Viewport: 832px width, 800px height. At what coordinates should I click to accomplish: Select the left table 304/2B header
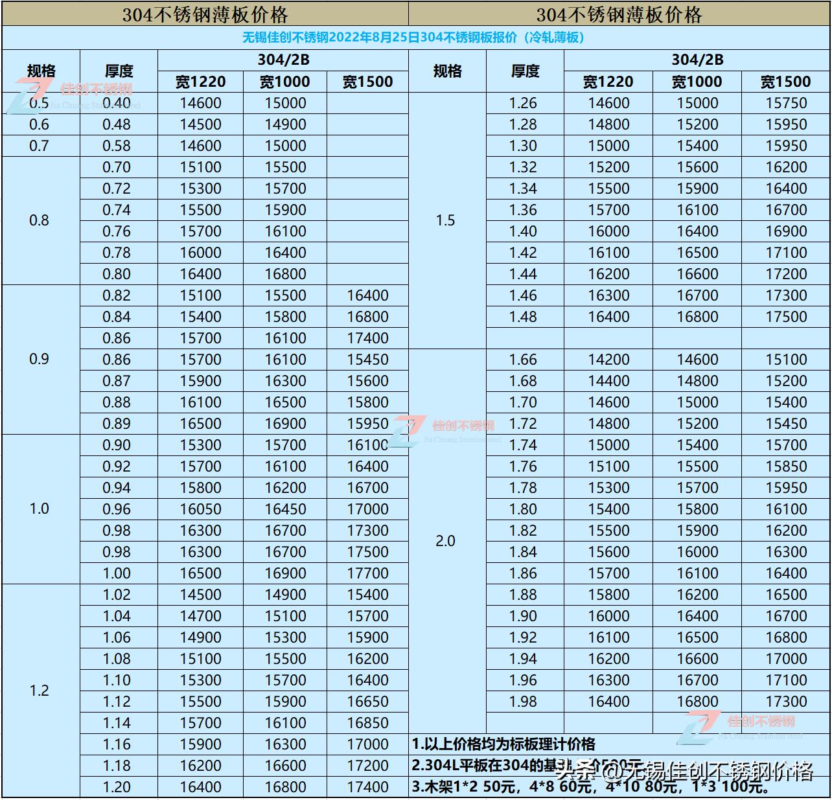(x=283, y=60)
